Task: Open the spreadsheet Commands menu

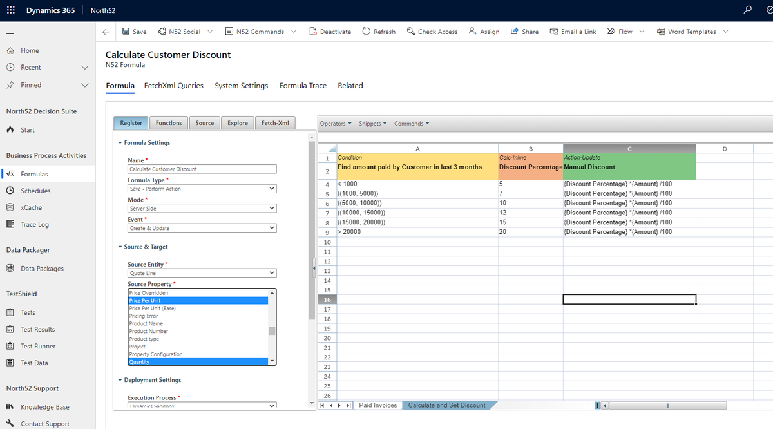Action: coord(412,124)
